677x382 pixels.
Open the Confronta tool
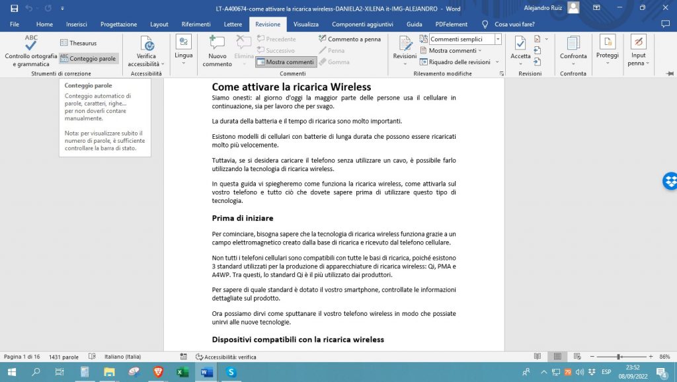573,50
